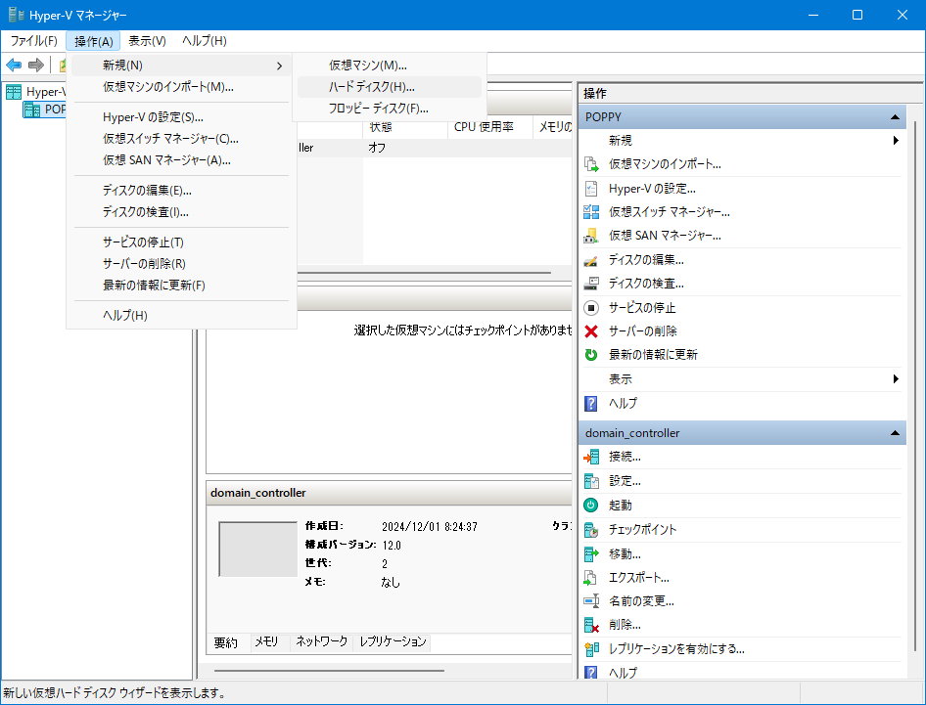Click the レプリケーションを有効にする icon
This screenshot has height=705, width=926.
pos(591,649)
